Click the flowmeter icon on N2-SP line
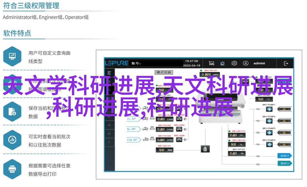Image resolution: width=307 pixels, height=187 pixels. point(152,128)
